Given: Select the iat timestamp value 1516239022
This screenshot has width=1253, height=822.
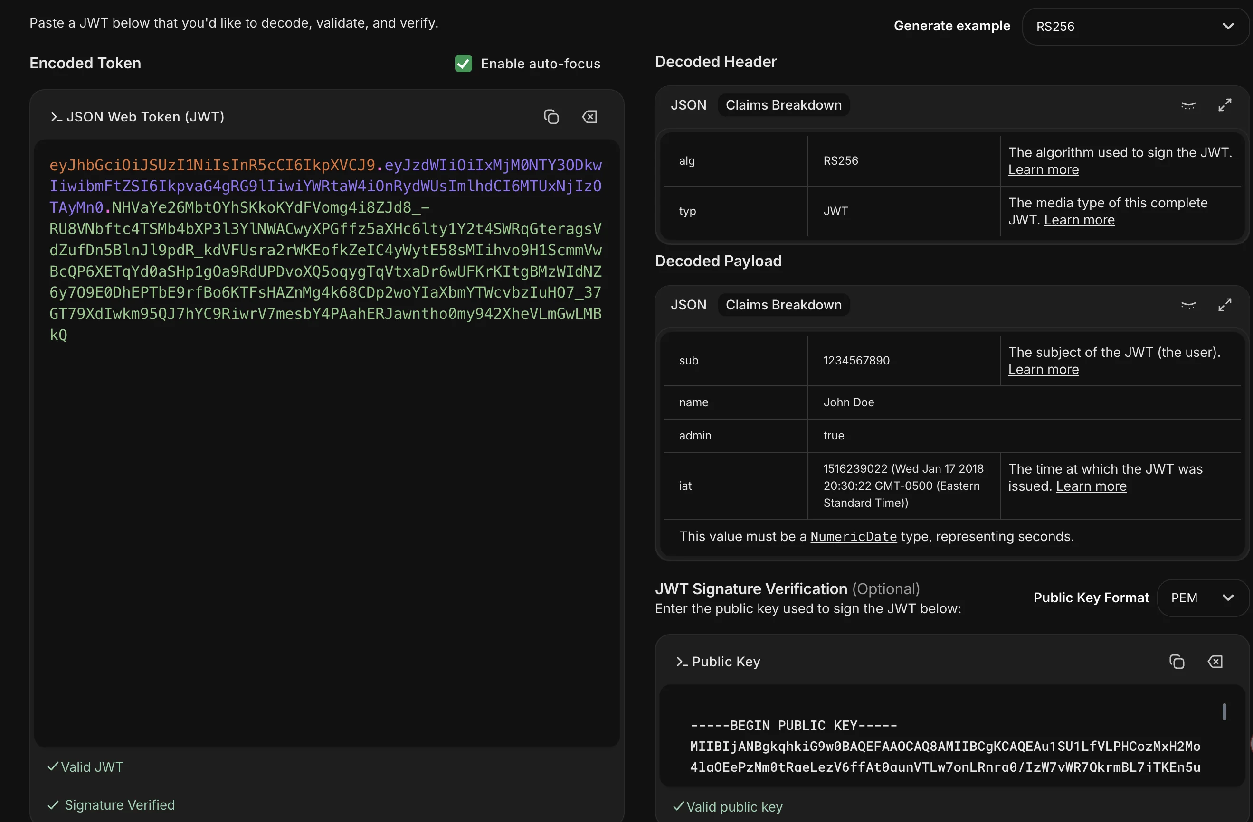Looking at the screenshot, I should click(855, 468).
